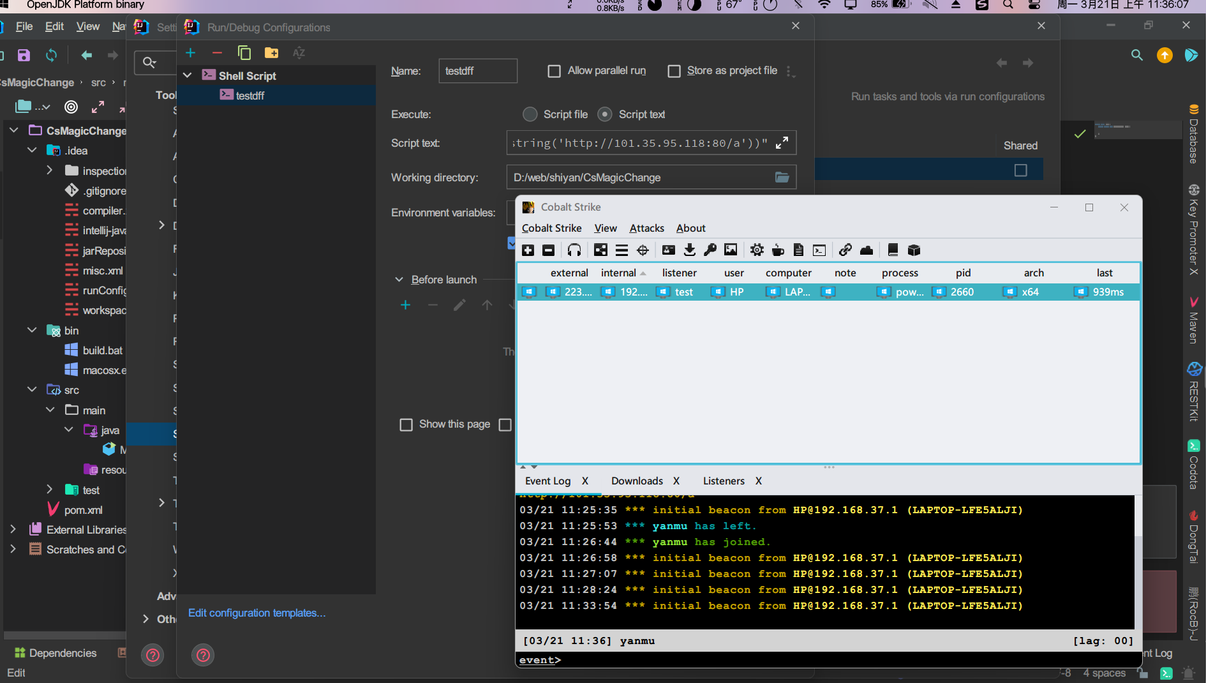Image resolution: width=1206 pixels, height=683 pixels.
Task: Expand script text editor field
Action: (782, 143)
